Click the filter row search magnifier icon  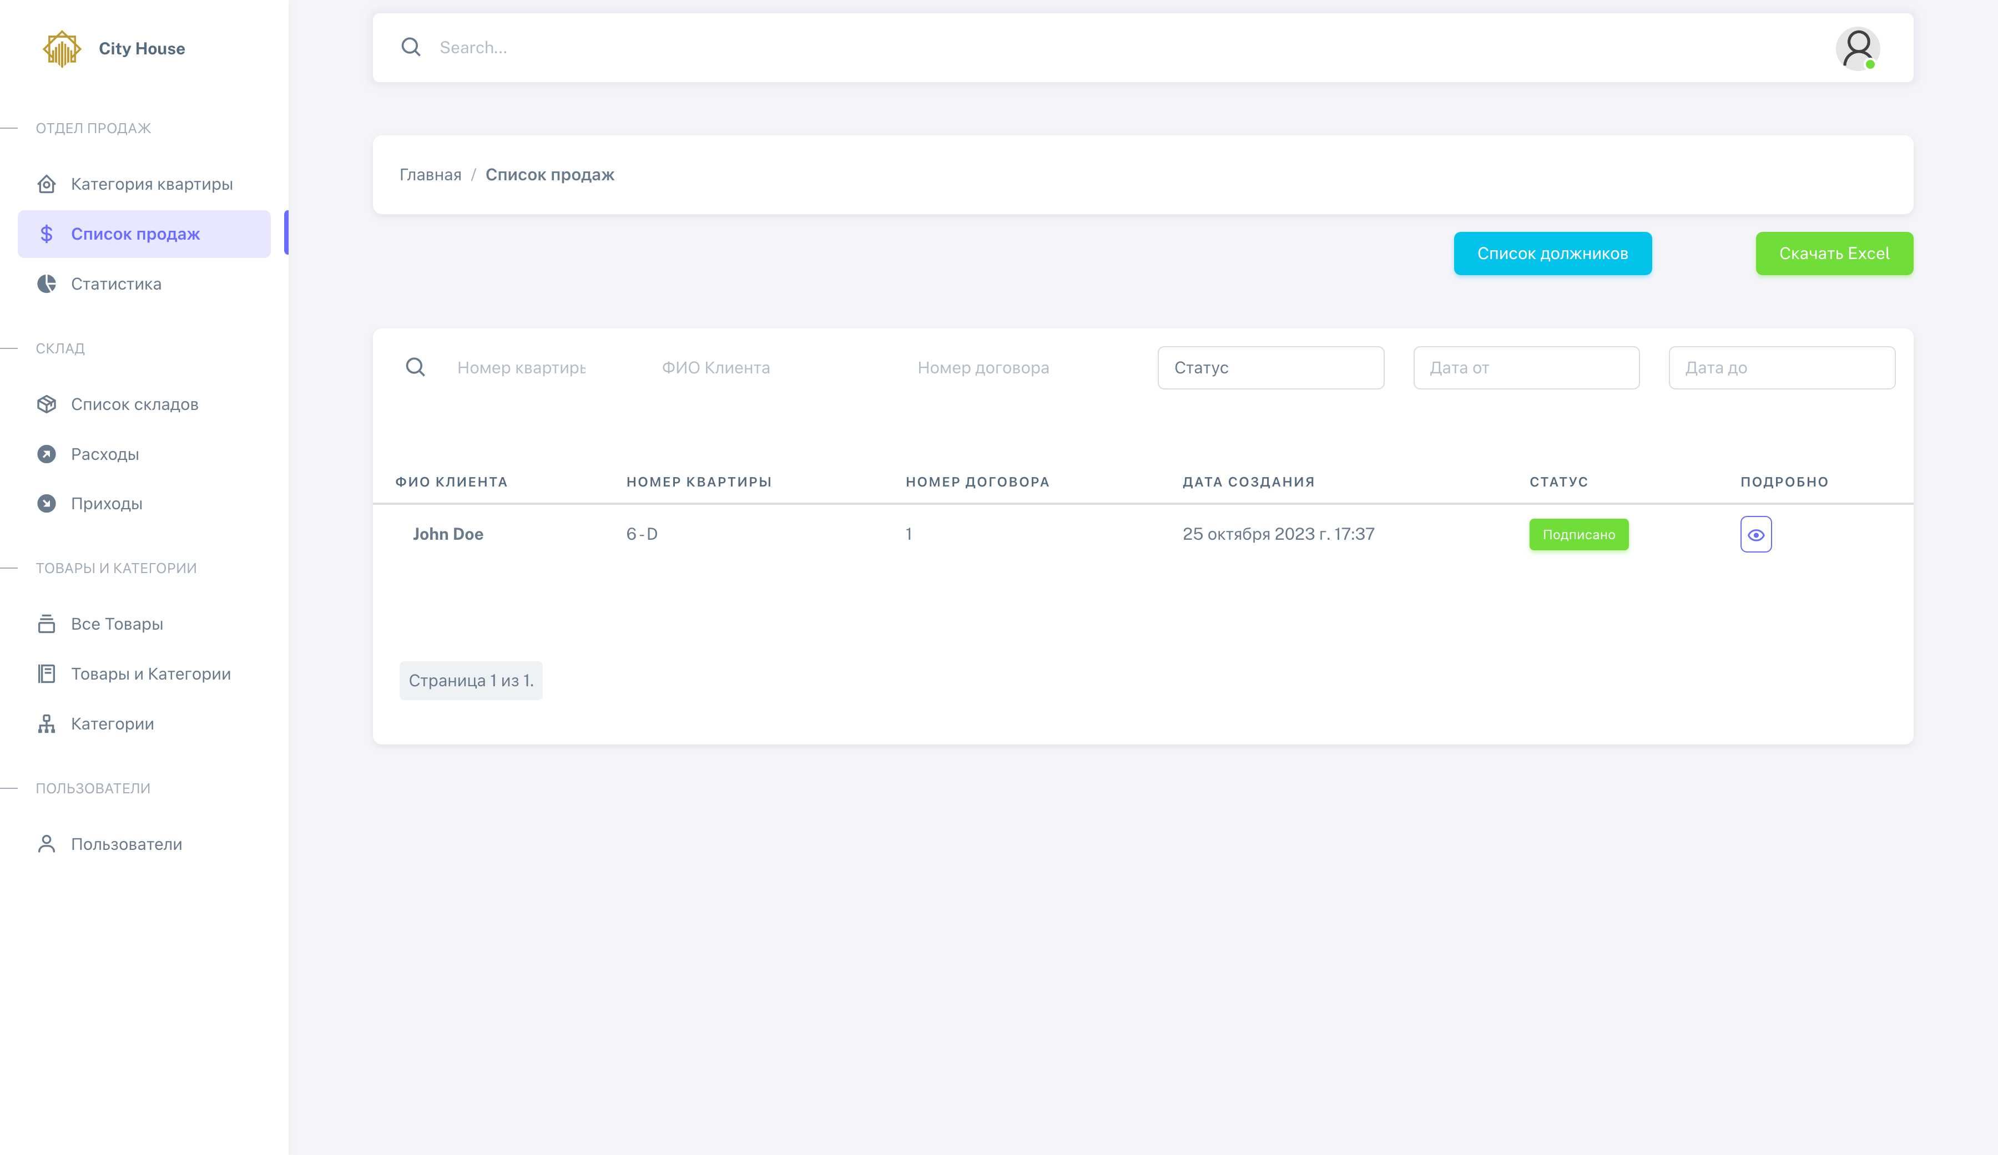(416, 367)
